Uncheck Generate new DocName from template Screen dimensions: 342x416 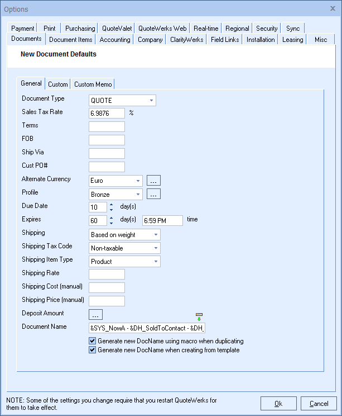(x=93, y=350)
